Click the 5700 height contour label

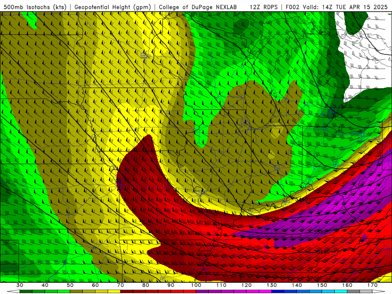tap(314, 278)
